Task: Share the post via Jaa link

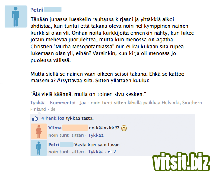Action: [x=83, y=103]
